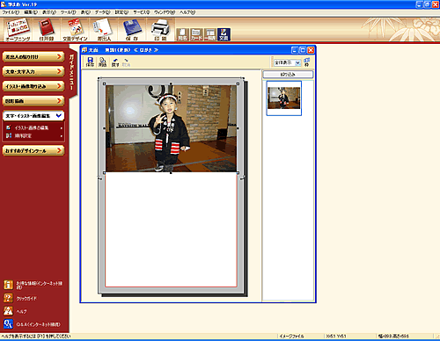
Task: Click the floppy disk 保存 save icon
Action: pos(132,30)
